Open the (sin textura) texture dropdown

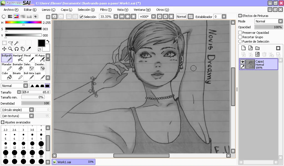32,116
